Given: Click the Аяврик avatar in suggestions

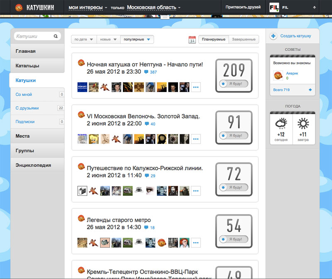Looking at the screenshot, I should (278, 75).
